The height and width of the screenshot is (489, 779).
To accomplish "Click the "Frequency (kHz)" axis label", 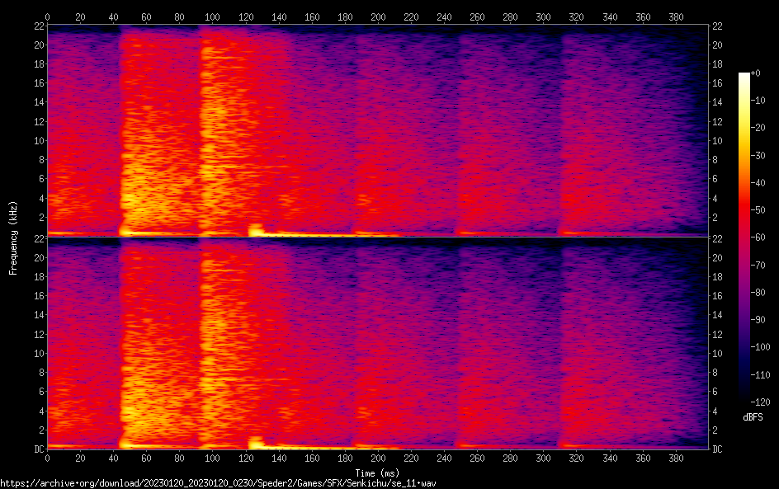I will coord(12,237).
